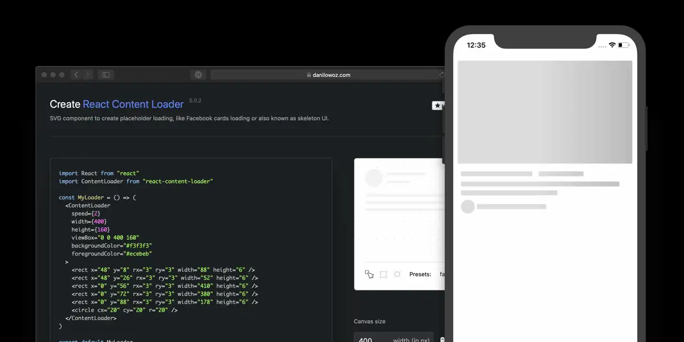The height and width of the screenshot is (342, 684).
Task: Select the cursor selection tool above the preview
Action: click(x=369, y=274)
